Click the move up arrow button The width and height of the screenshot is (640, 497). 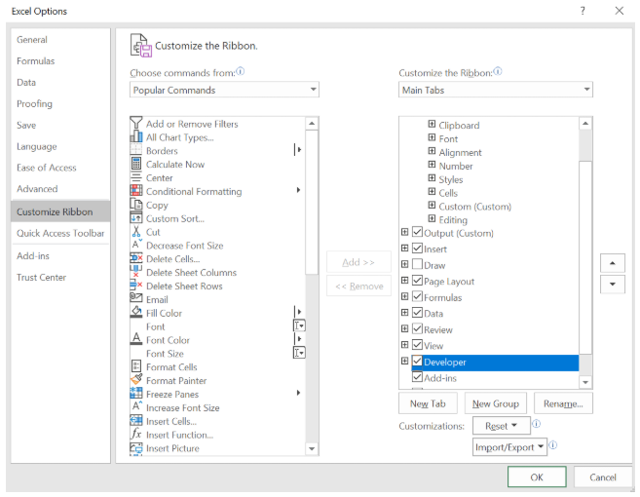pyautogui.click(x=613, y=263)
